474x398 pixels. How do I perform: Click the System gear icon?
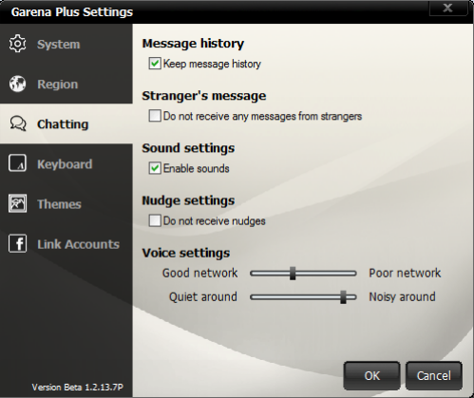click(x=17, y=44)
